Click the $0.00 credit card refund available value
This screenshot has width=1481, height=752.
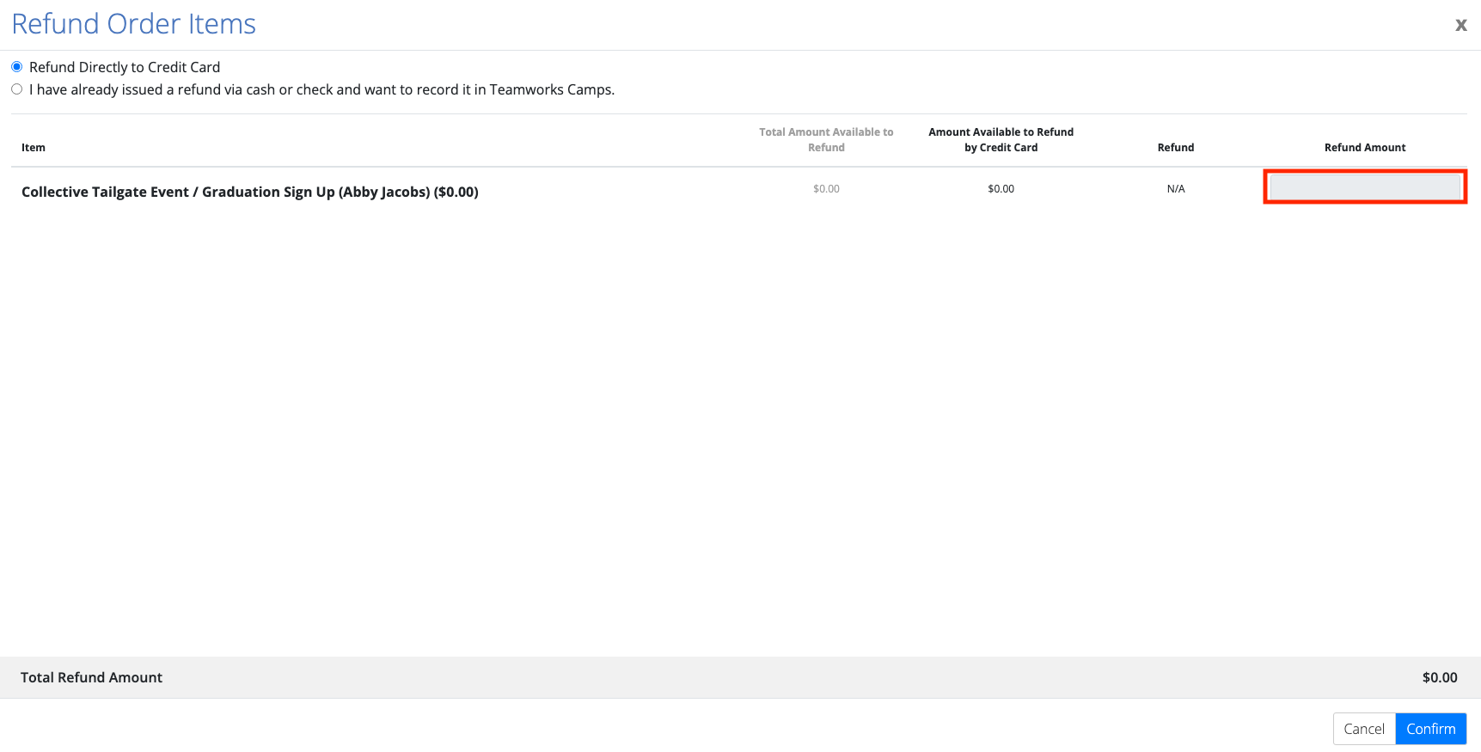point(1001,189)
